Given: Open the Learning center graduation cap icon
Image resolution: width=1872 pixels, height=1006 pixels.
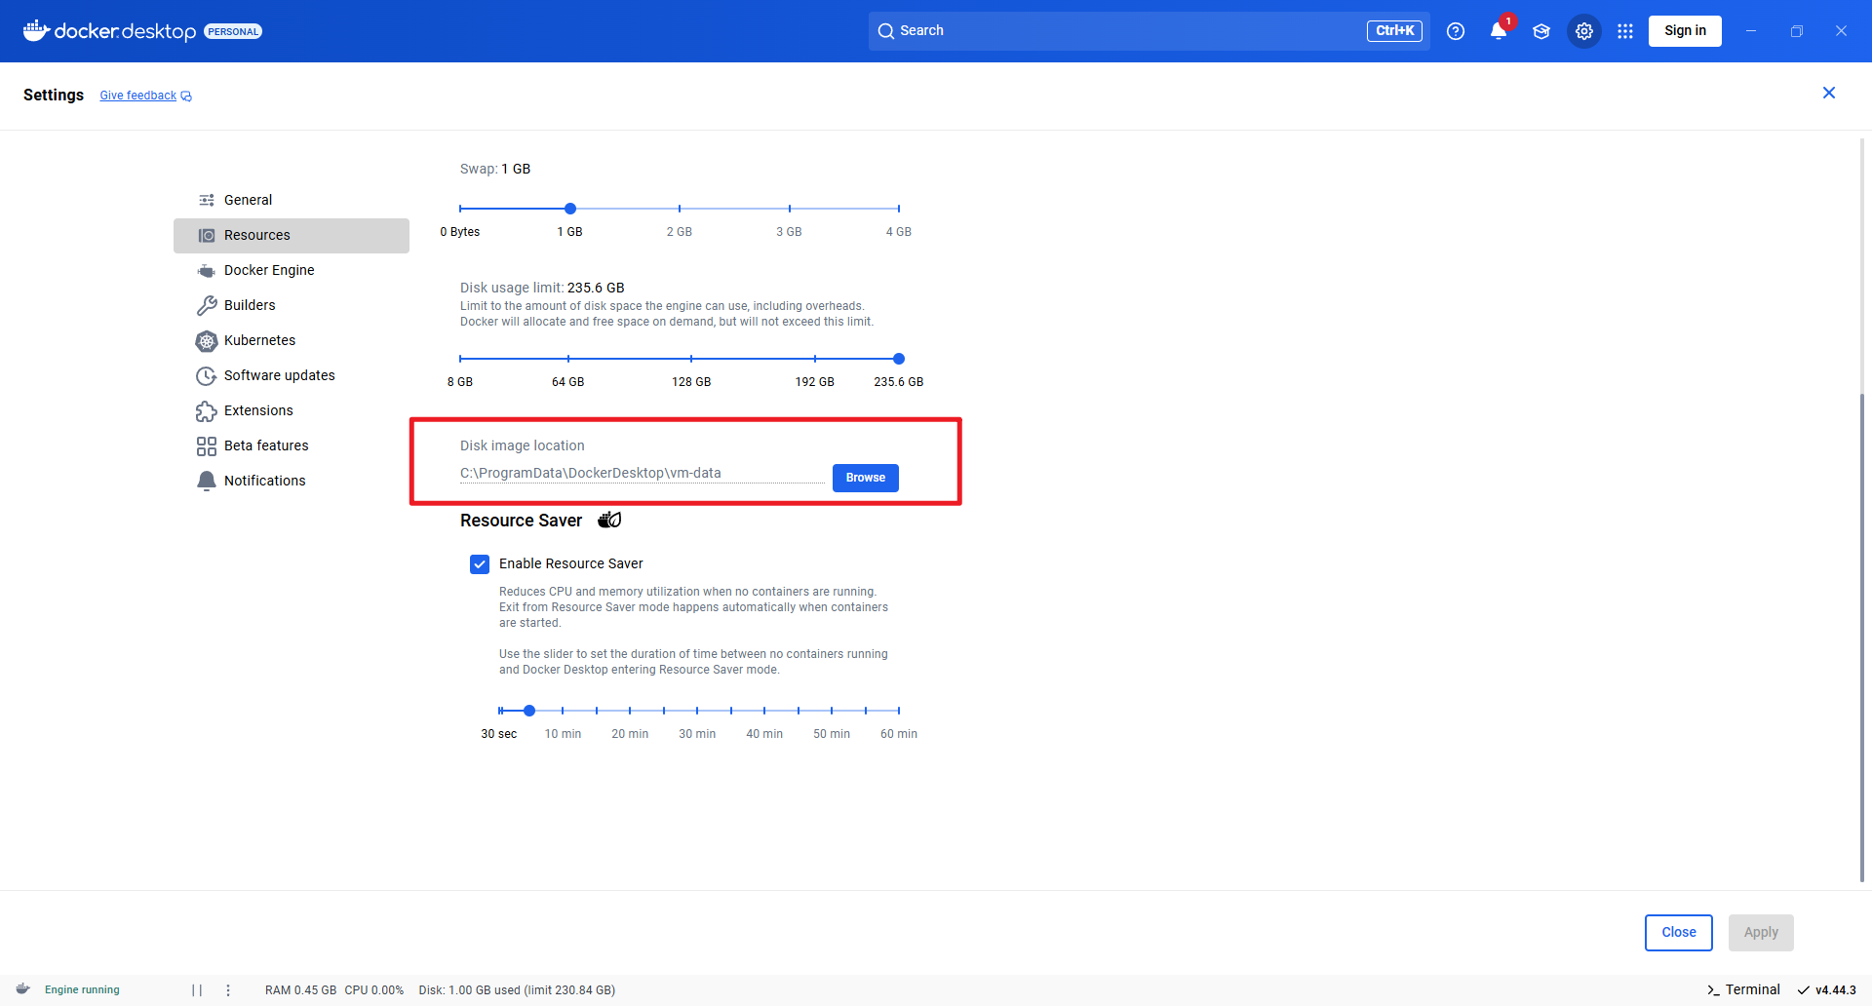Looking at the screenshot, I should [x=1541, y=31].
